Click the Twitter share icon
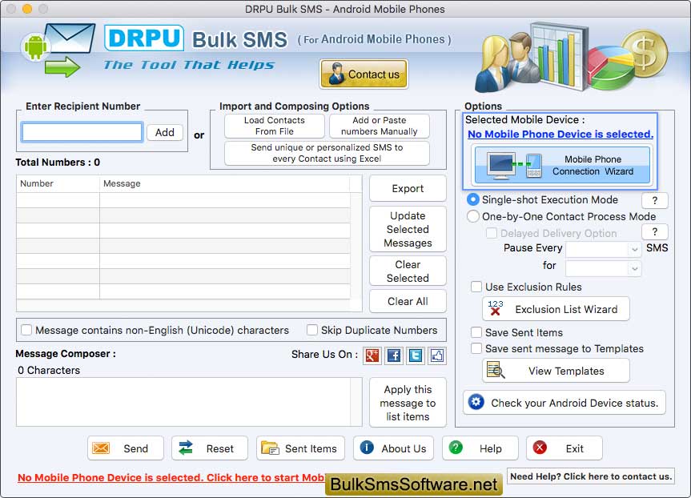The height and width of the screenshot is (498, 691). click(415, 355)
